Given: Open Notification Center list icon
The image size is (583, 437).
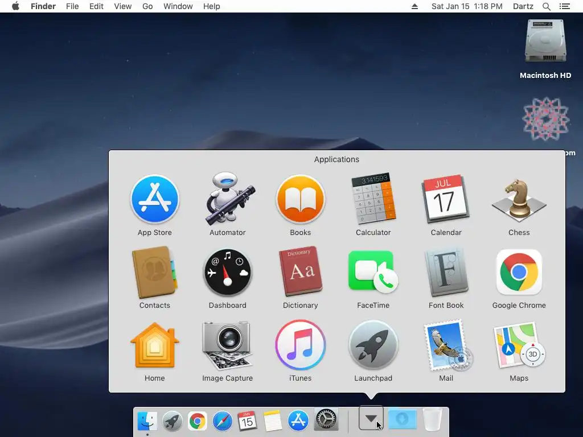Looking at the screenshot, I should (x=564, y=6).
